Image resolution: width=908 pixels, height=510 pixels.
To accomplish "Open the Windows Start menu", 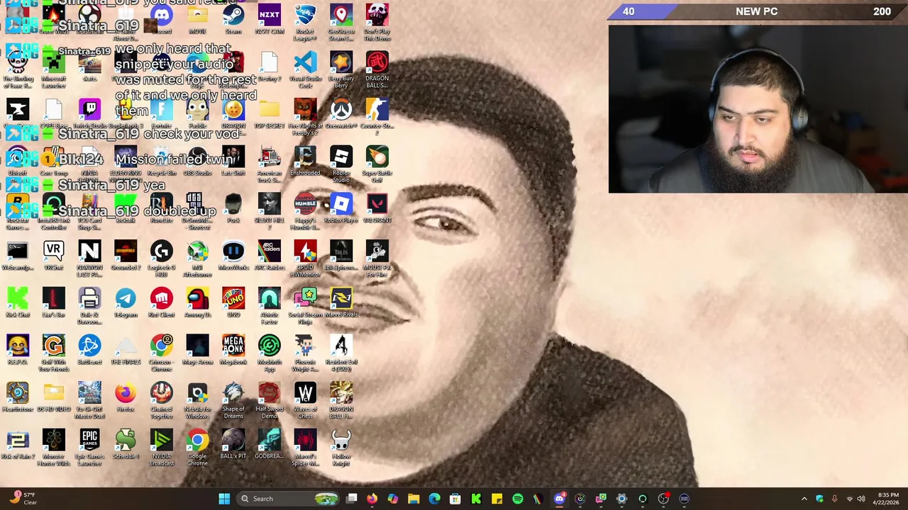I will 224,499.
